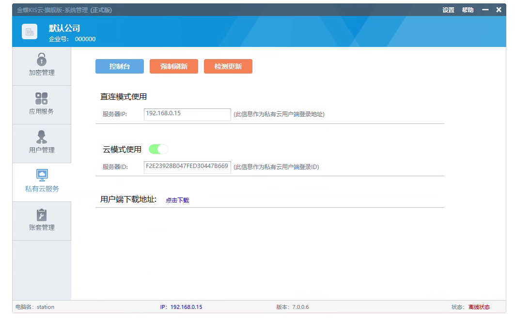
Task: Open the 设置 menu in the title bar
Action: (448, 10)
